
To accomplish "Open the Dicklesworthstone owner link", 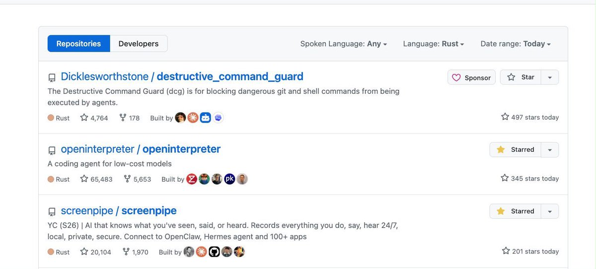I will click(104, 76).
